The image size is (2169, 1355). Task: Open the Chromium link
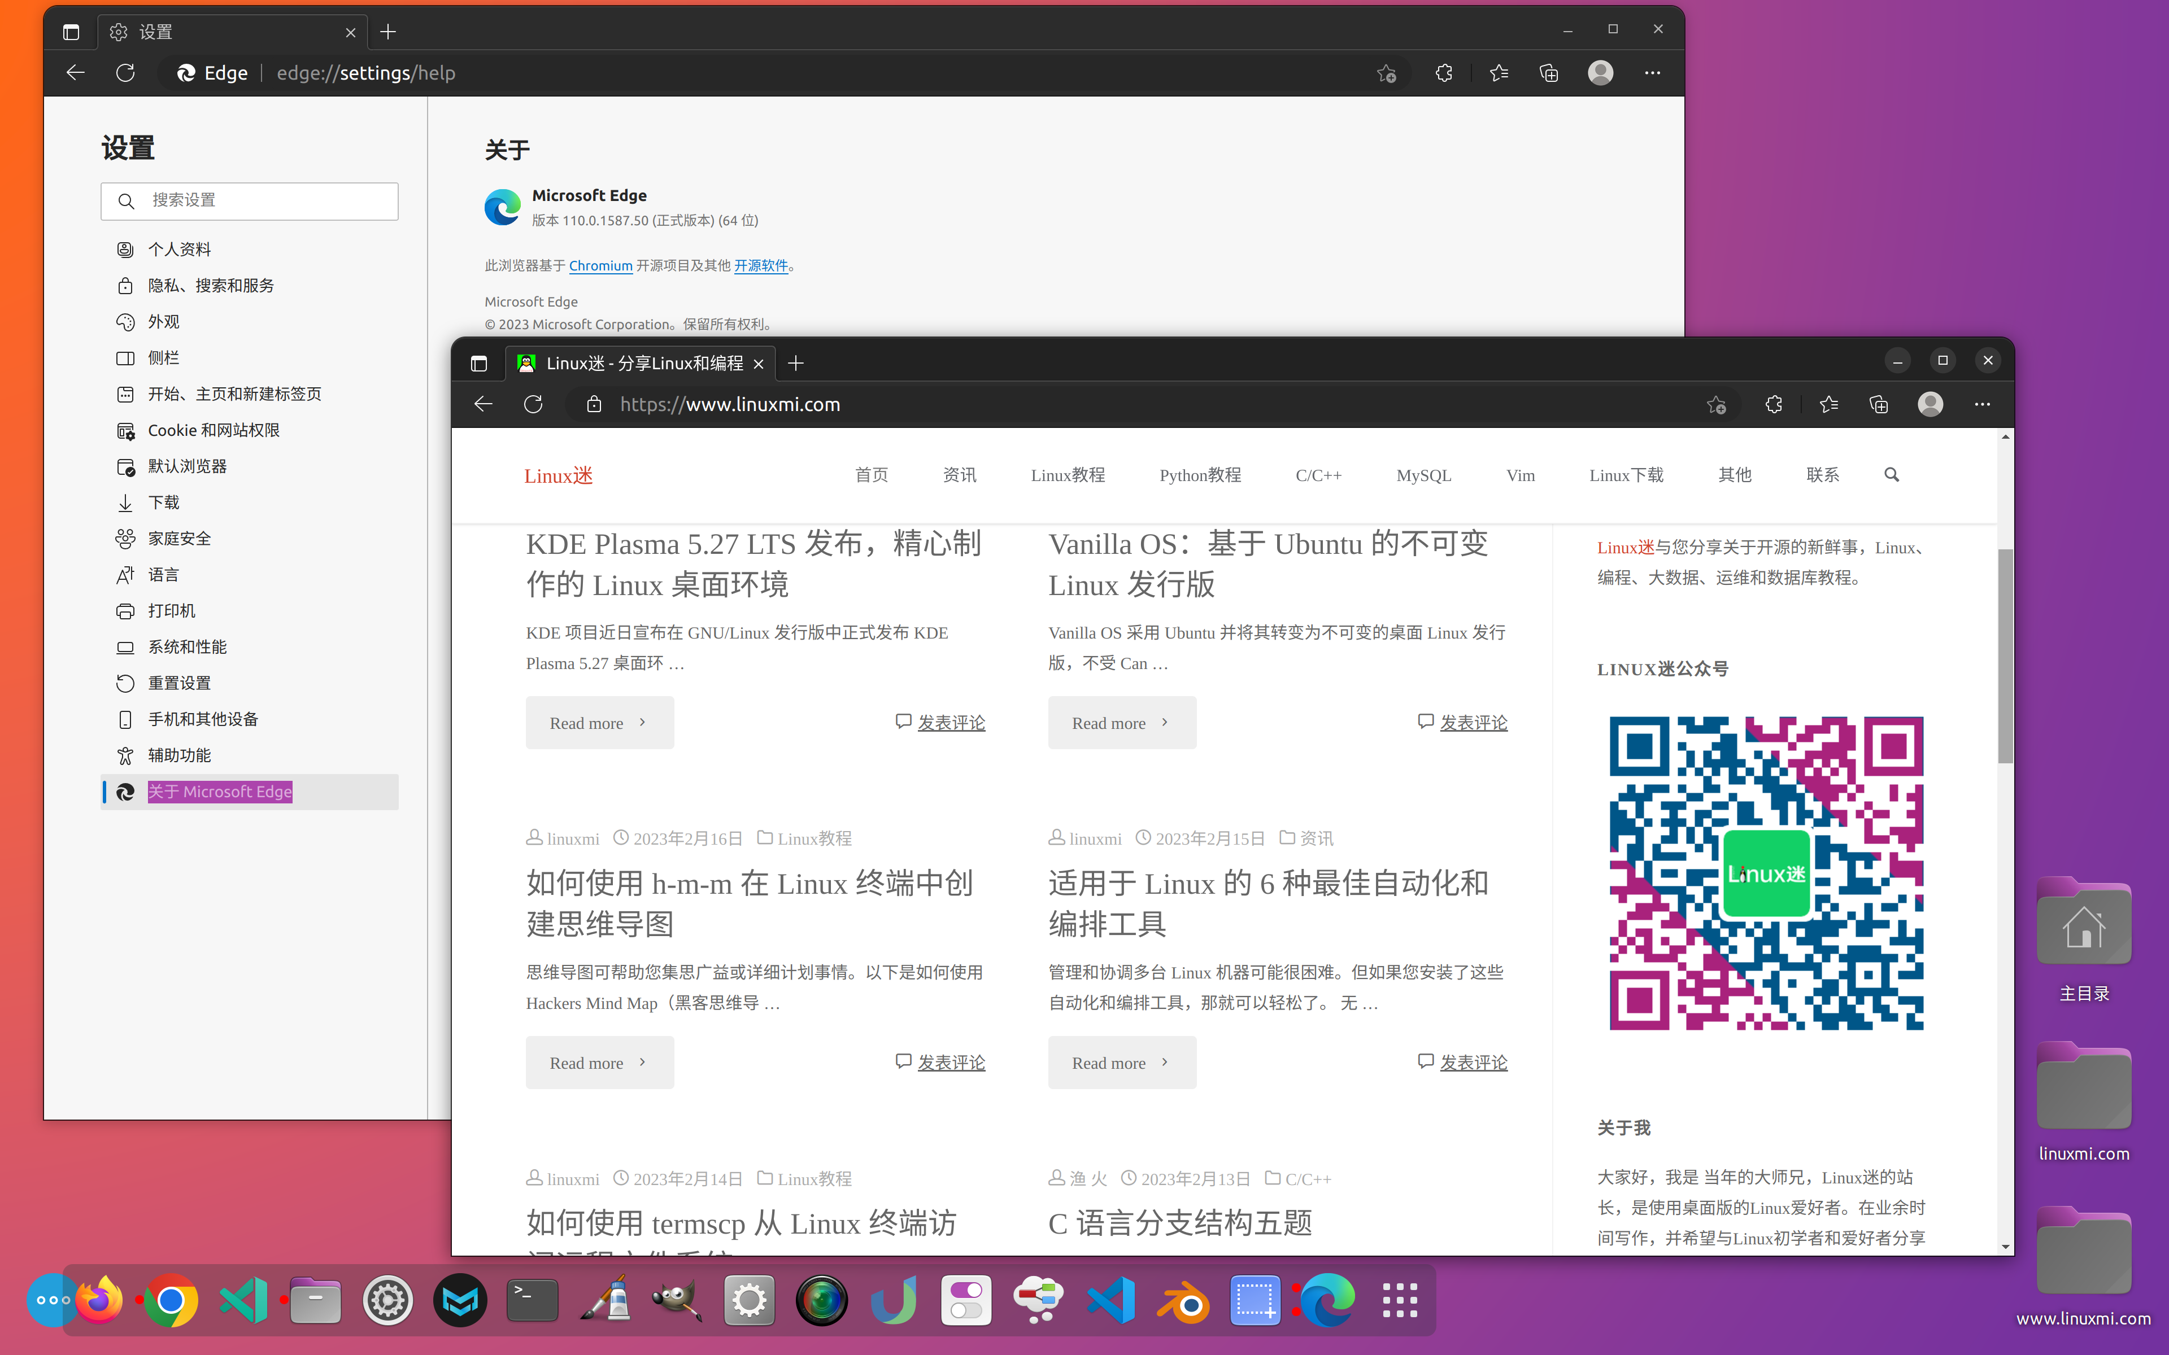click(600, 266)
